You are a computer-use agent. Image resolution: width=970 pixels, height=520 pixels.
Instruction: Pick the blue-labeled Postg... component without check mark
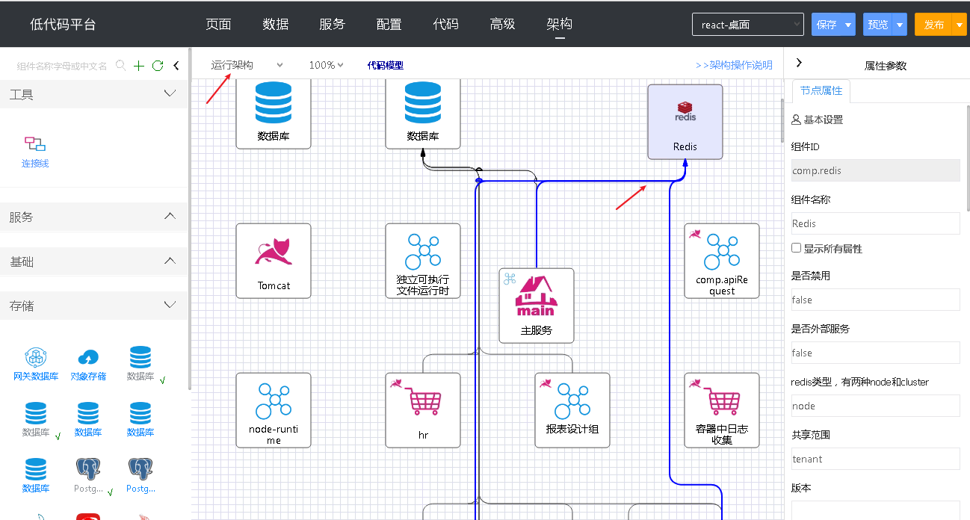point(140,476)
